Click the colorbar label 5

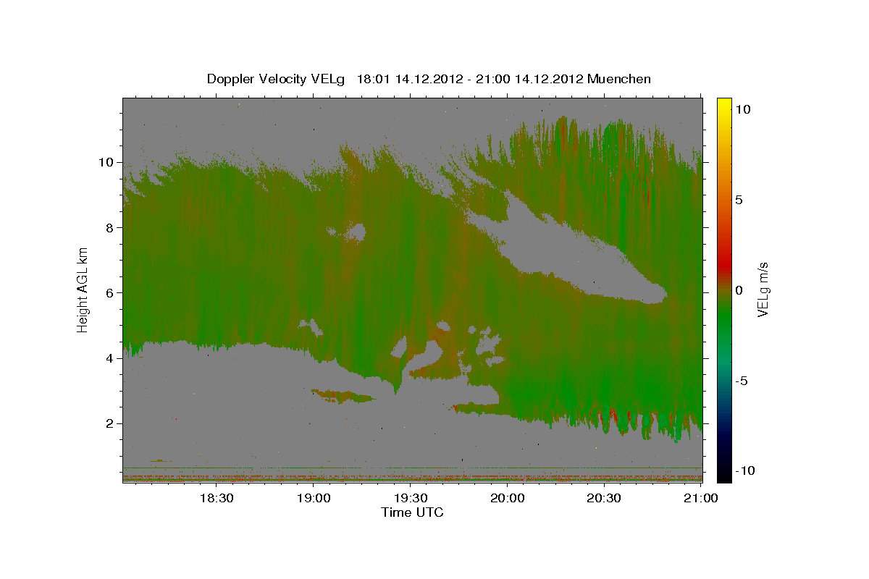(x=740, y=200)
